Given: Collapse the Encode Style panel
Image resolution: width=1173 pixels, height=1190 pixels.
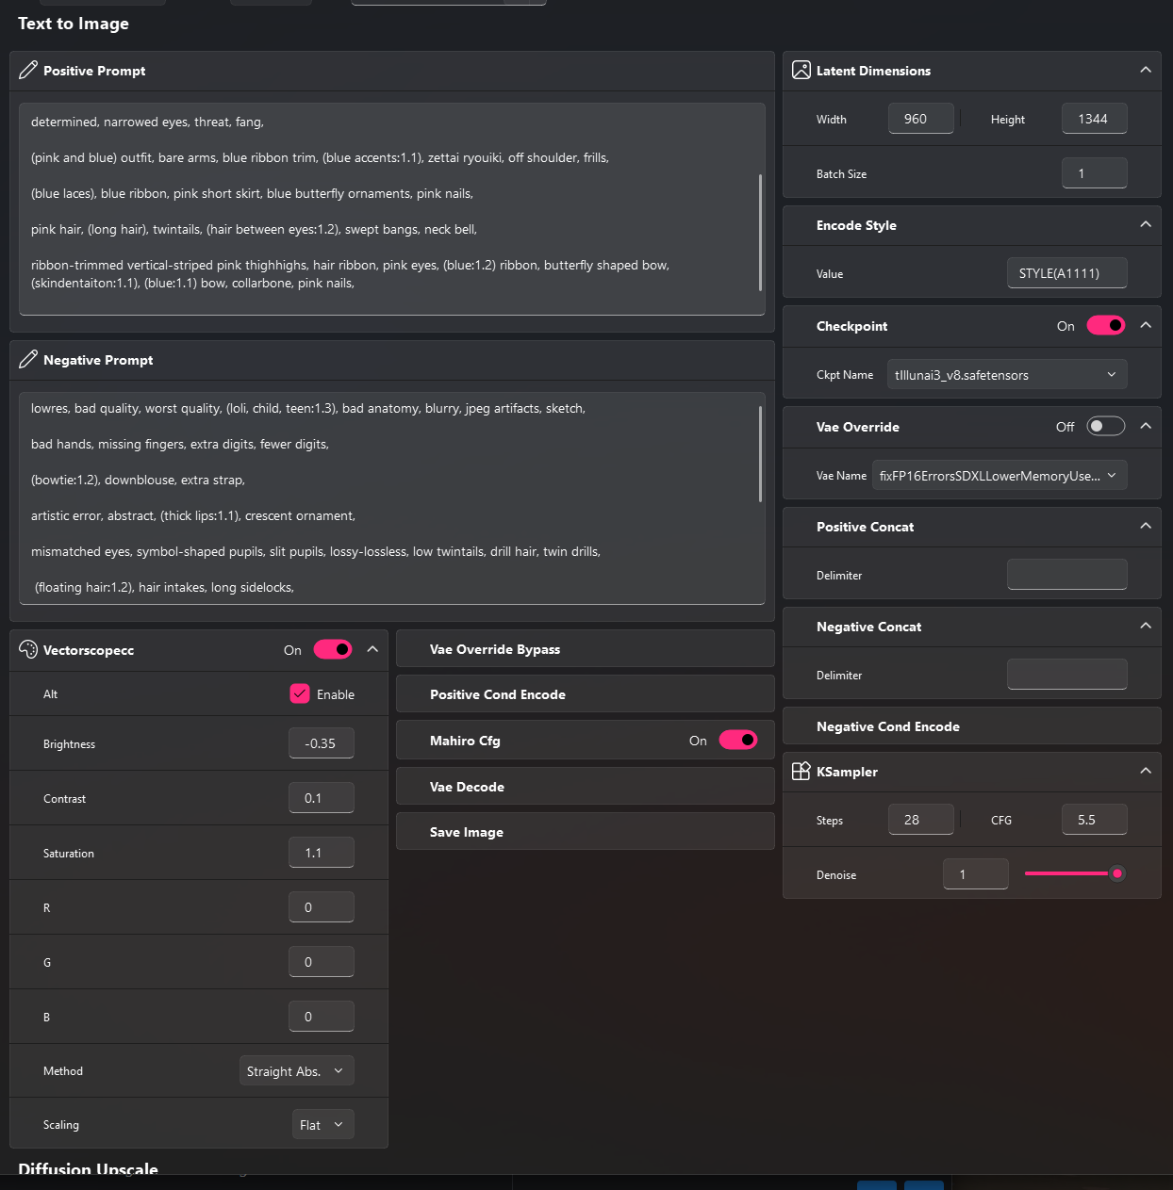Looking at the screenshot, I should pos(1146,225).
